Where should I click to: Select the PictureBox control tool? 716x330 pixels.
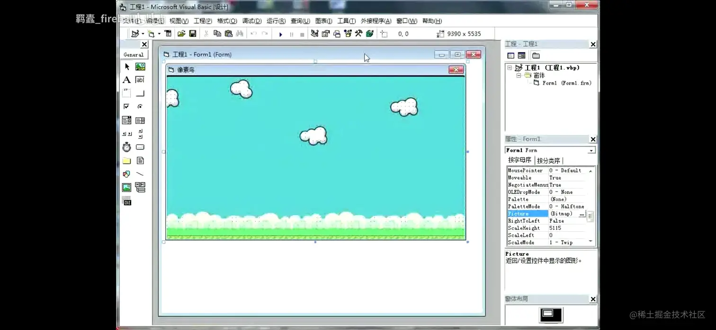[140, 67]
